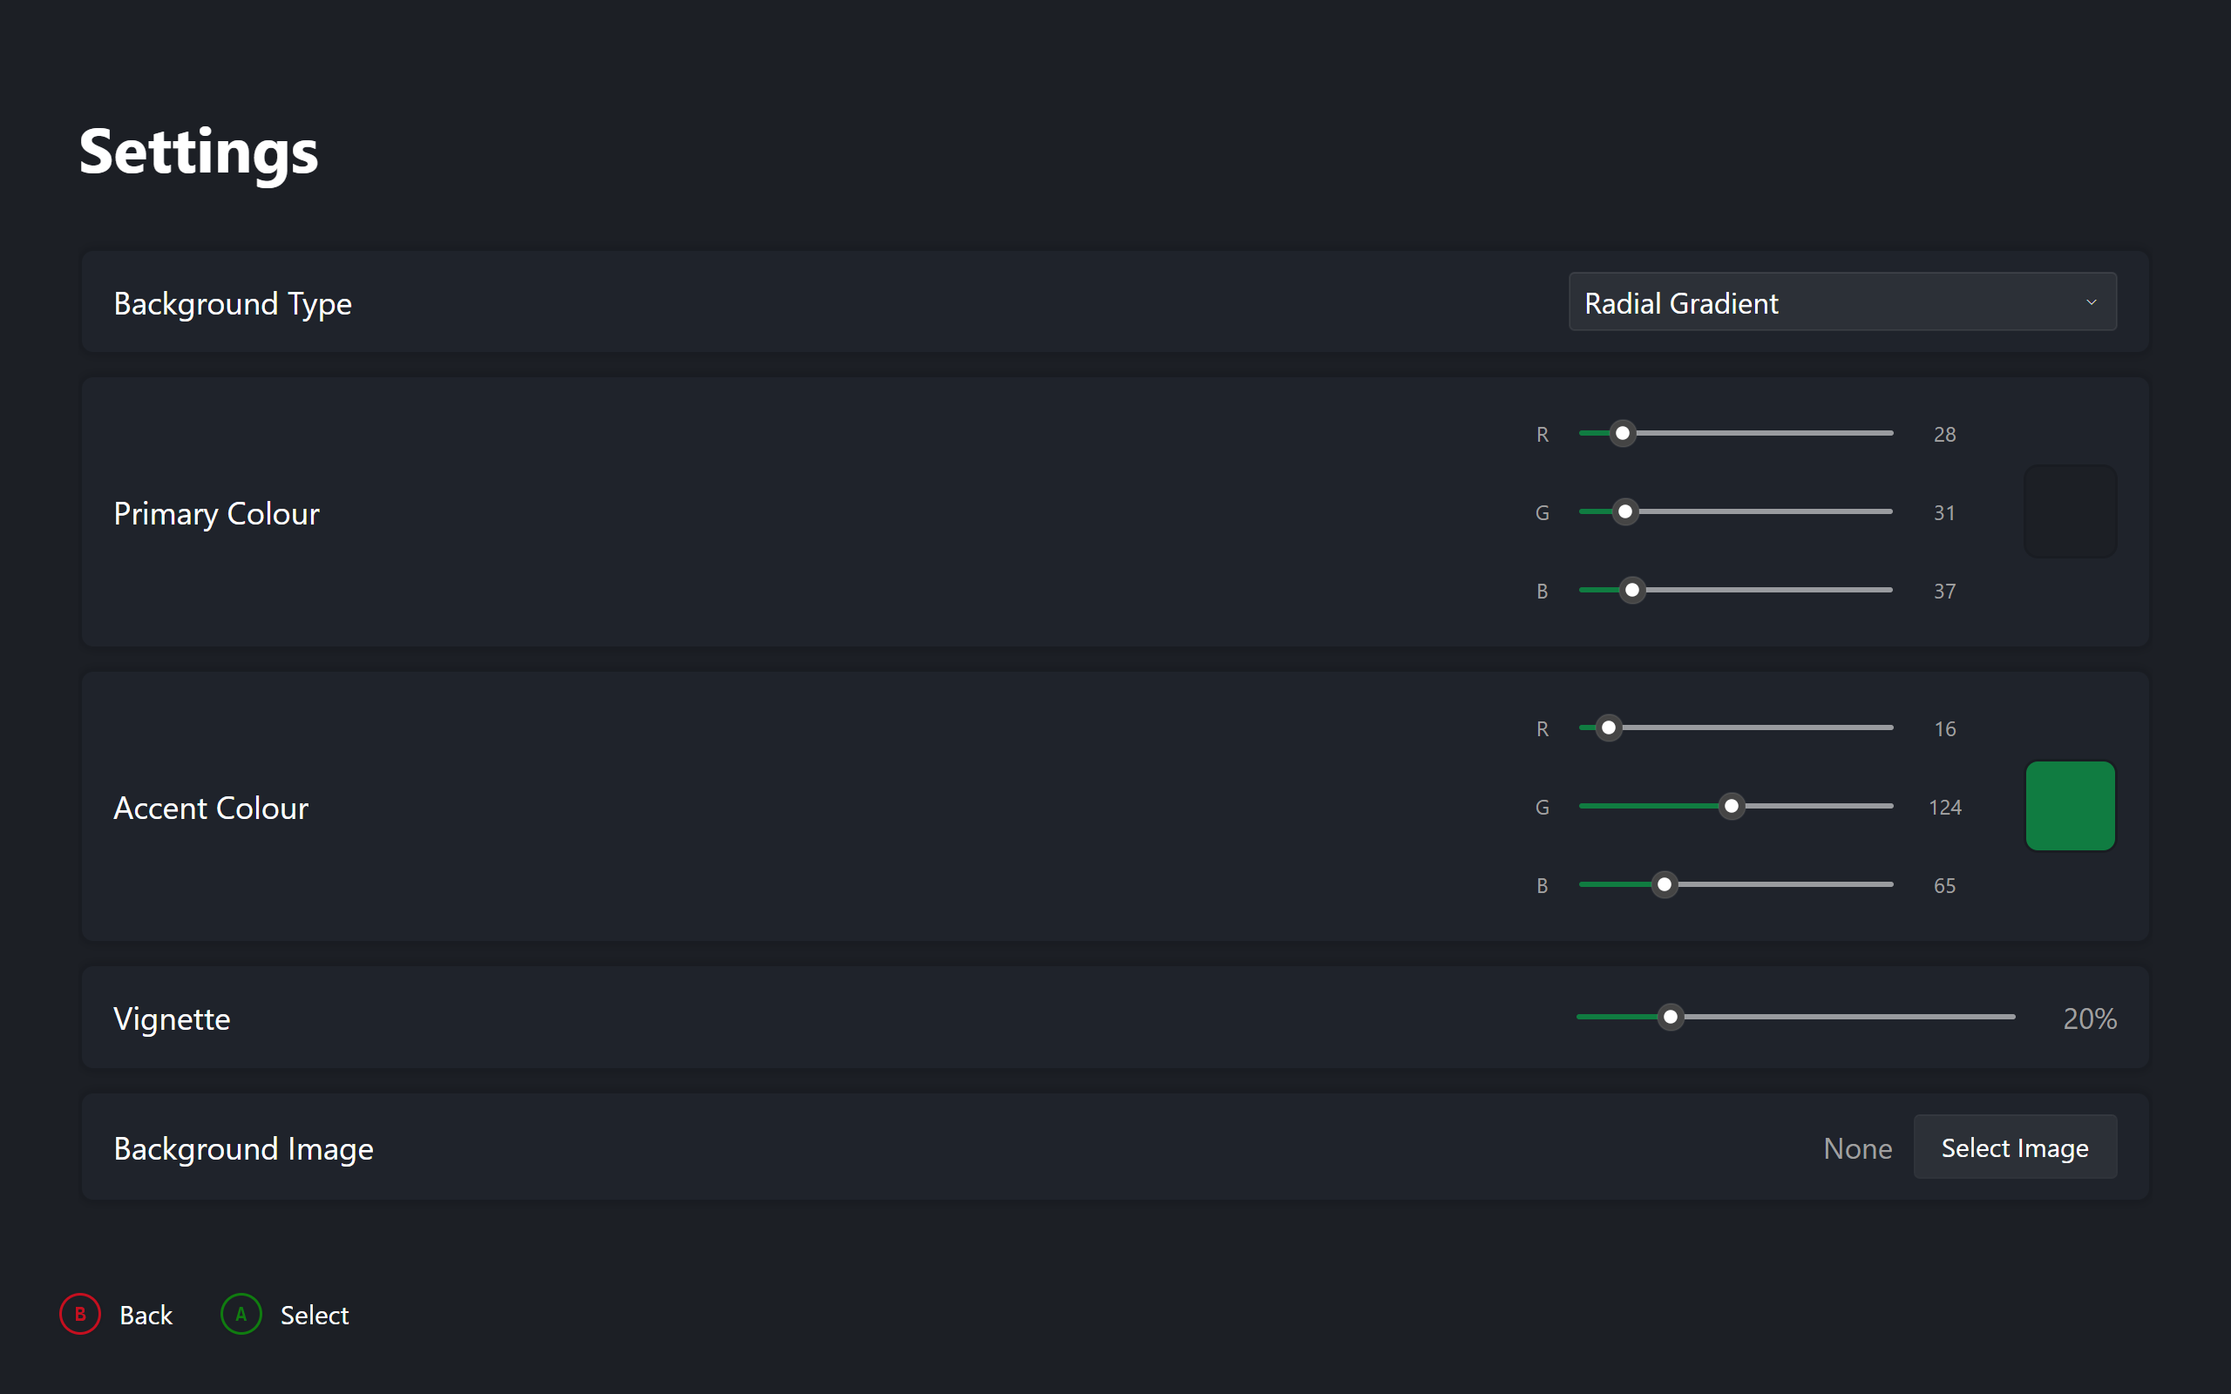Click the Primary Colour R slider
This screenshot has height=1394, width=2231.
point(1736,433)
